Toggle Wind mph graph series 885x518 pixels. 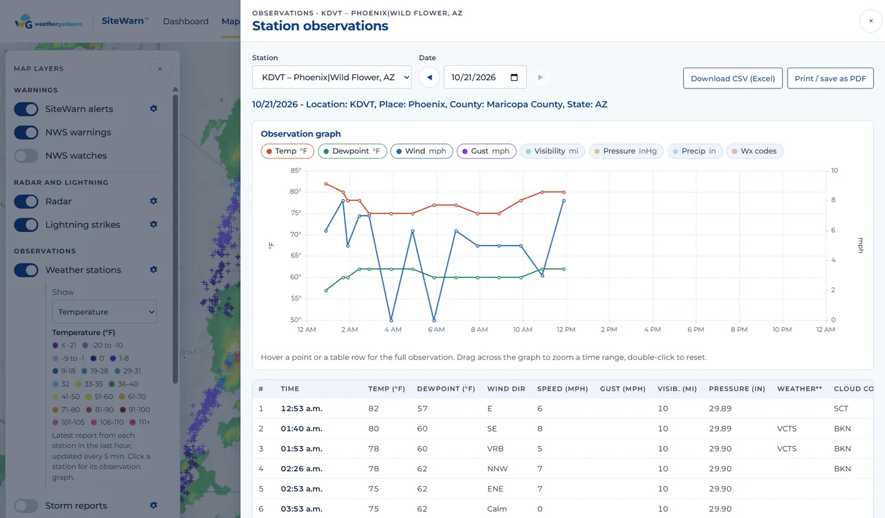tap(422, 151)
